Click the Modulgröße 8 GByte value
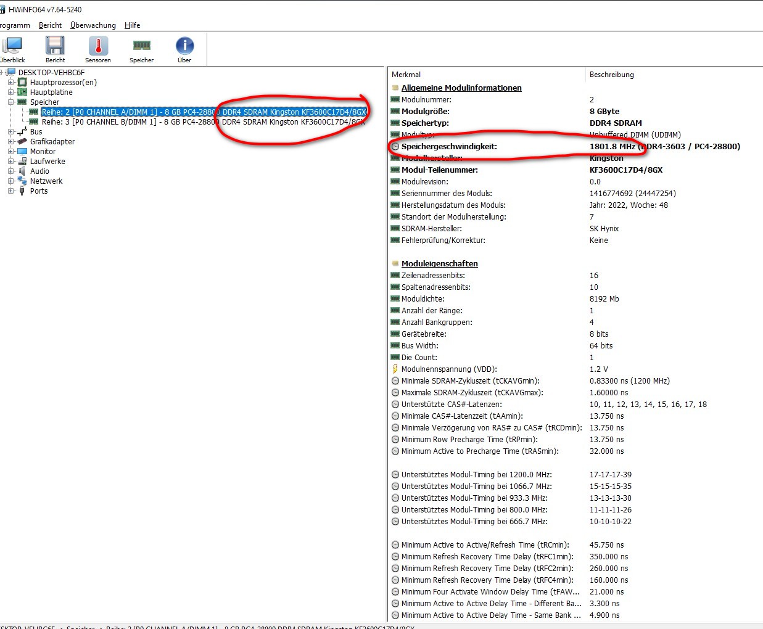The image size is (763, 629). point(604,112)
